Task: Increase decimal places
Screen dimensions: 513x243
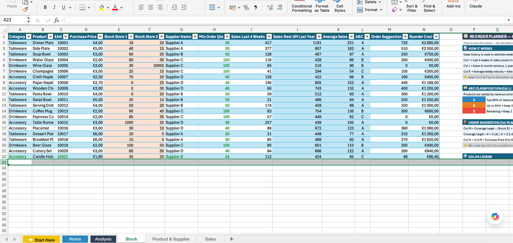Action: tap(270, 7)
